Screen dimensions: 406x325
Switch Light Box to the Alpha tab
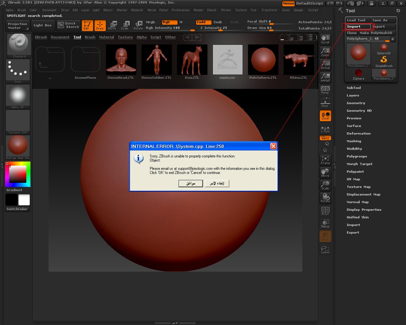(x=141, y=37)
